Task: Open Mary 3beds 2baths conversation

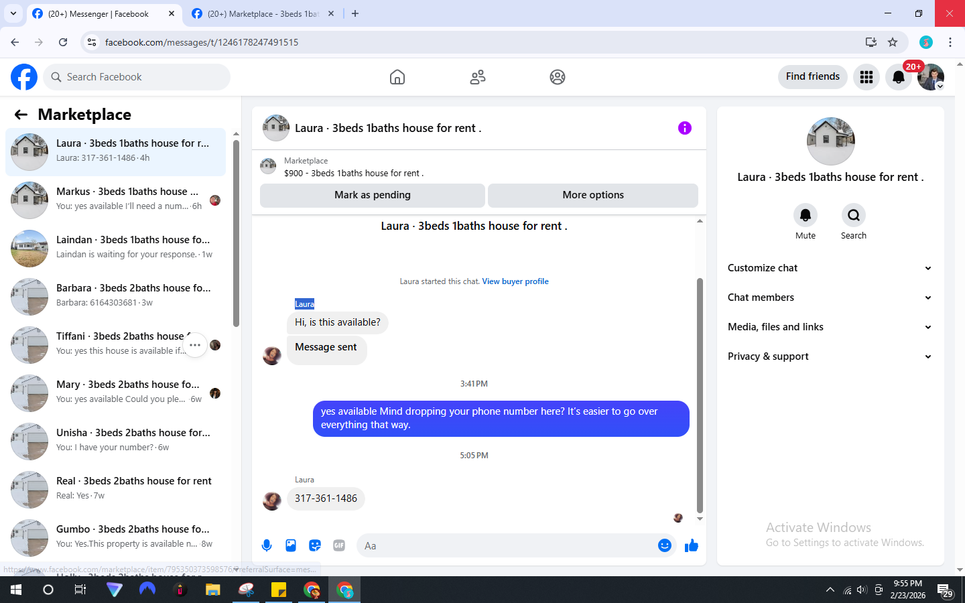Action: pyautogui.click(x=116, y=393)
